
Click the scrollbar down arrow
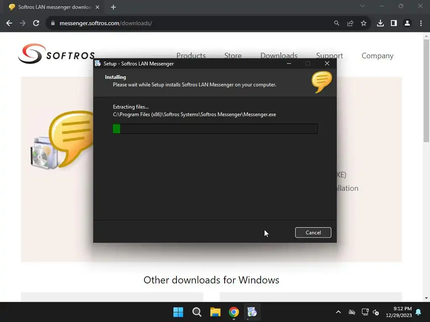click(426, 298)
